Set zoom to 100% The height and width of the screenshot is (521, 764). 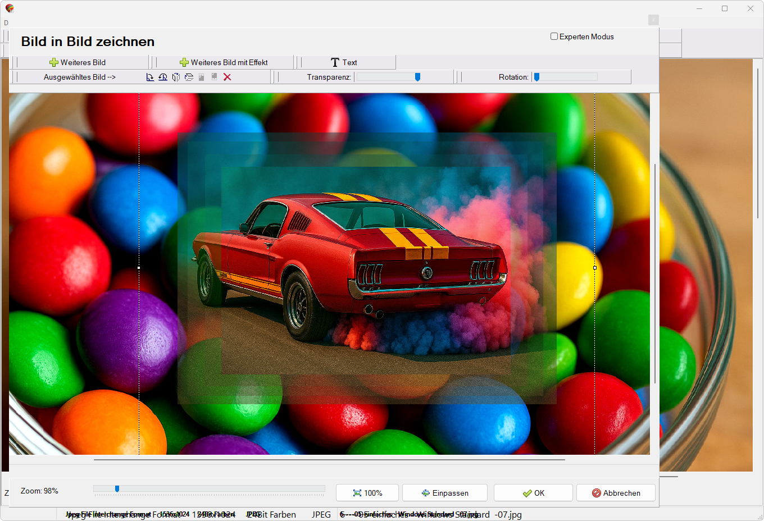coord(367,493)
